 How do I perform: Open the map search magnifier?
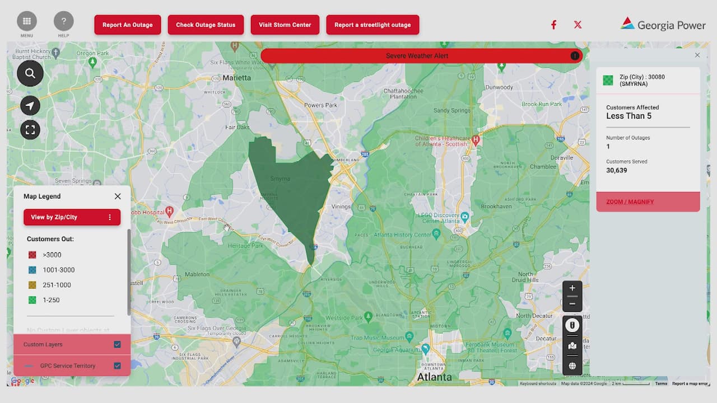click(30, 73)
